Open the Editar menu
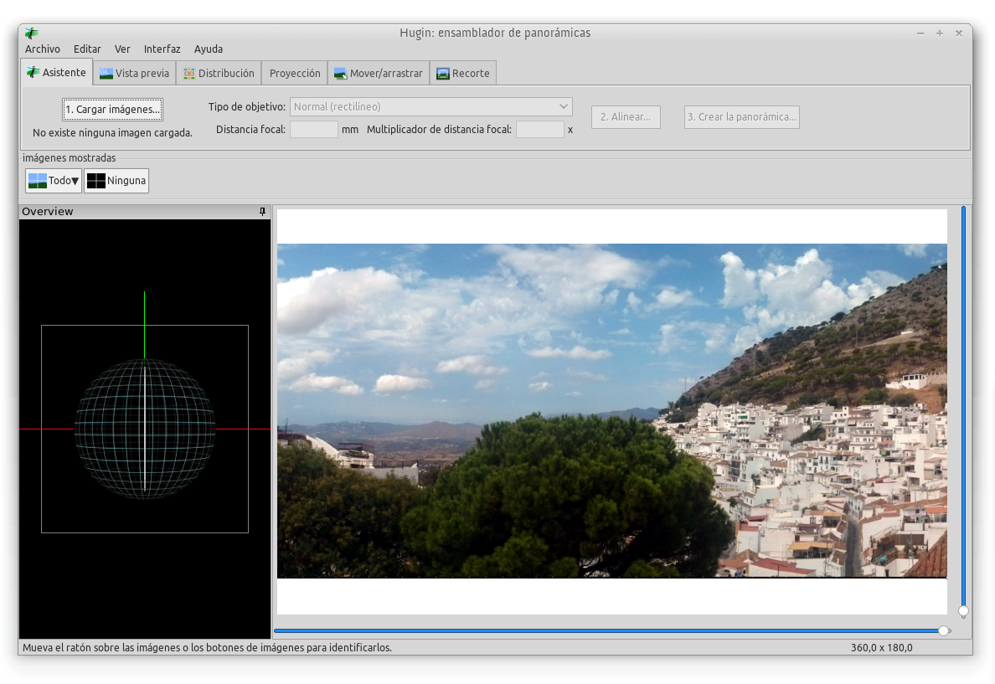 87,49
